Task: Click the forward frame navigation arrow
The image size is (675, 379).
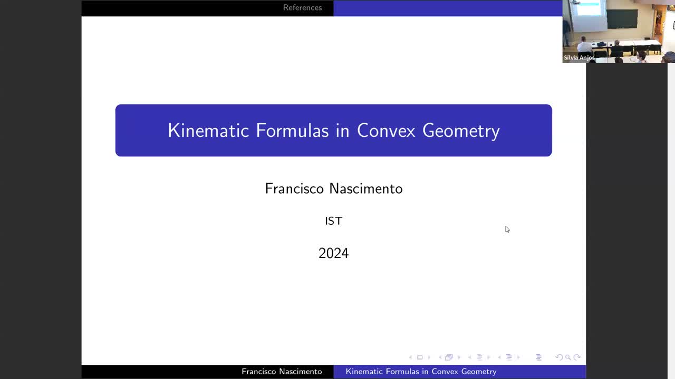Action: (429, 357)
